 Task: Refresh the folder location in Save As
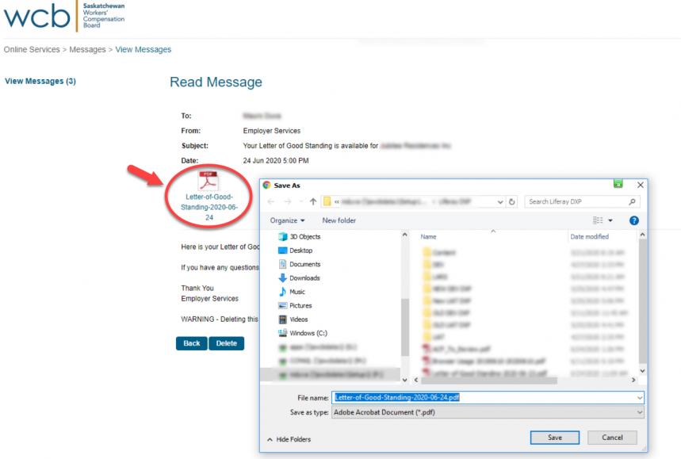(511, 201)
